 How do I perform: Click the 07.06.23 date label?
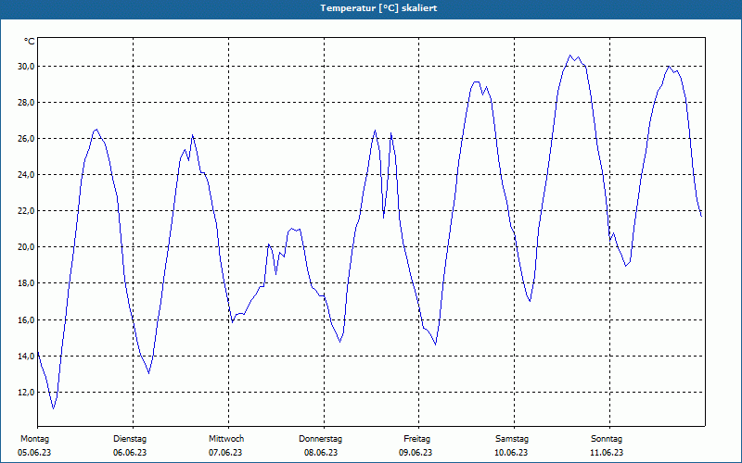225,453
